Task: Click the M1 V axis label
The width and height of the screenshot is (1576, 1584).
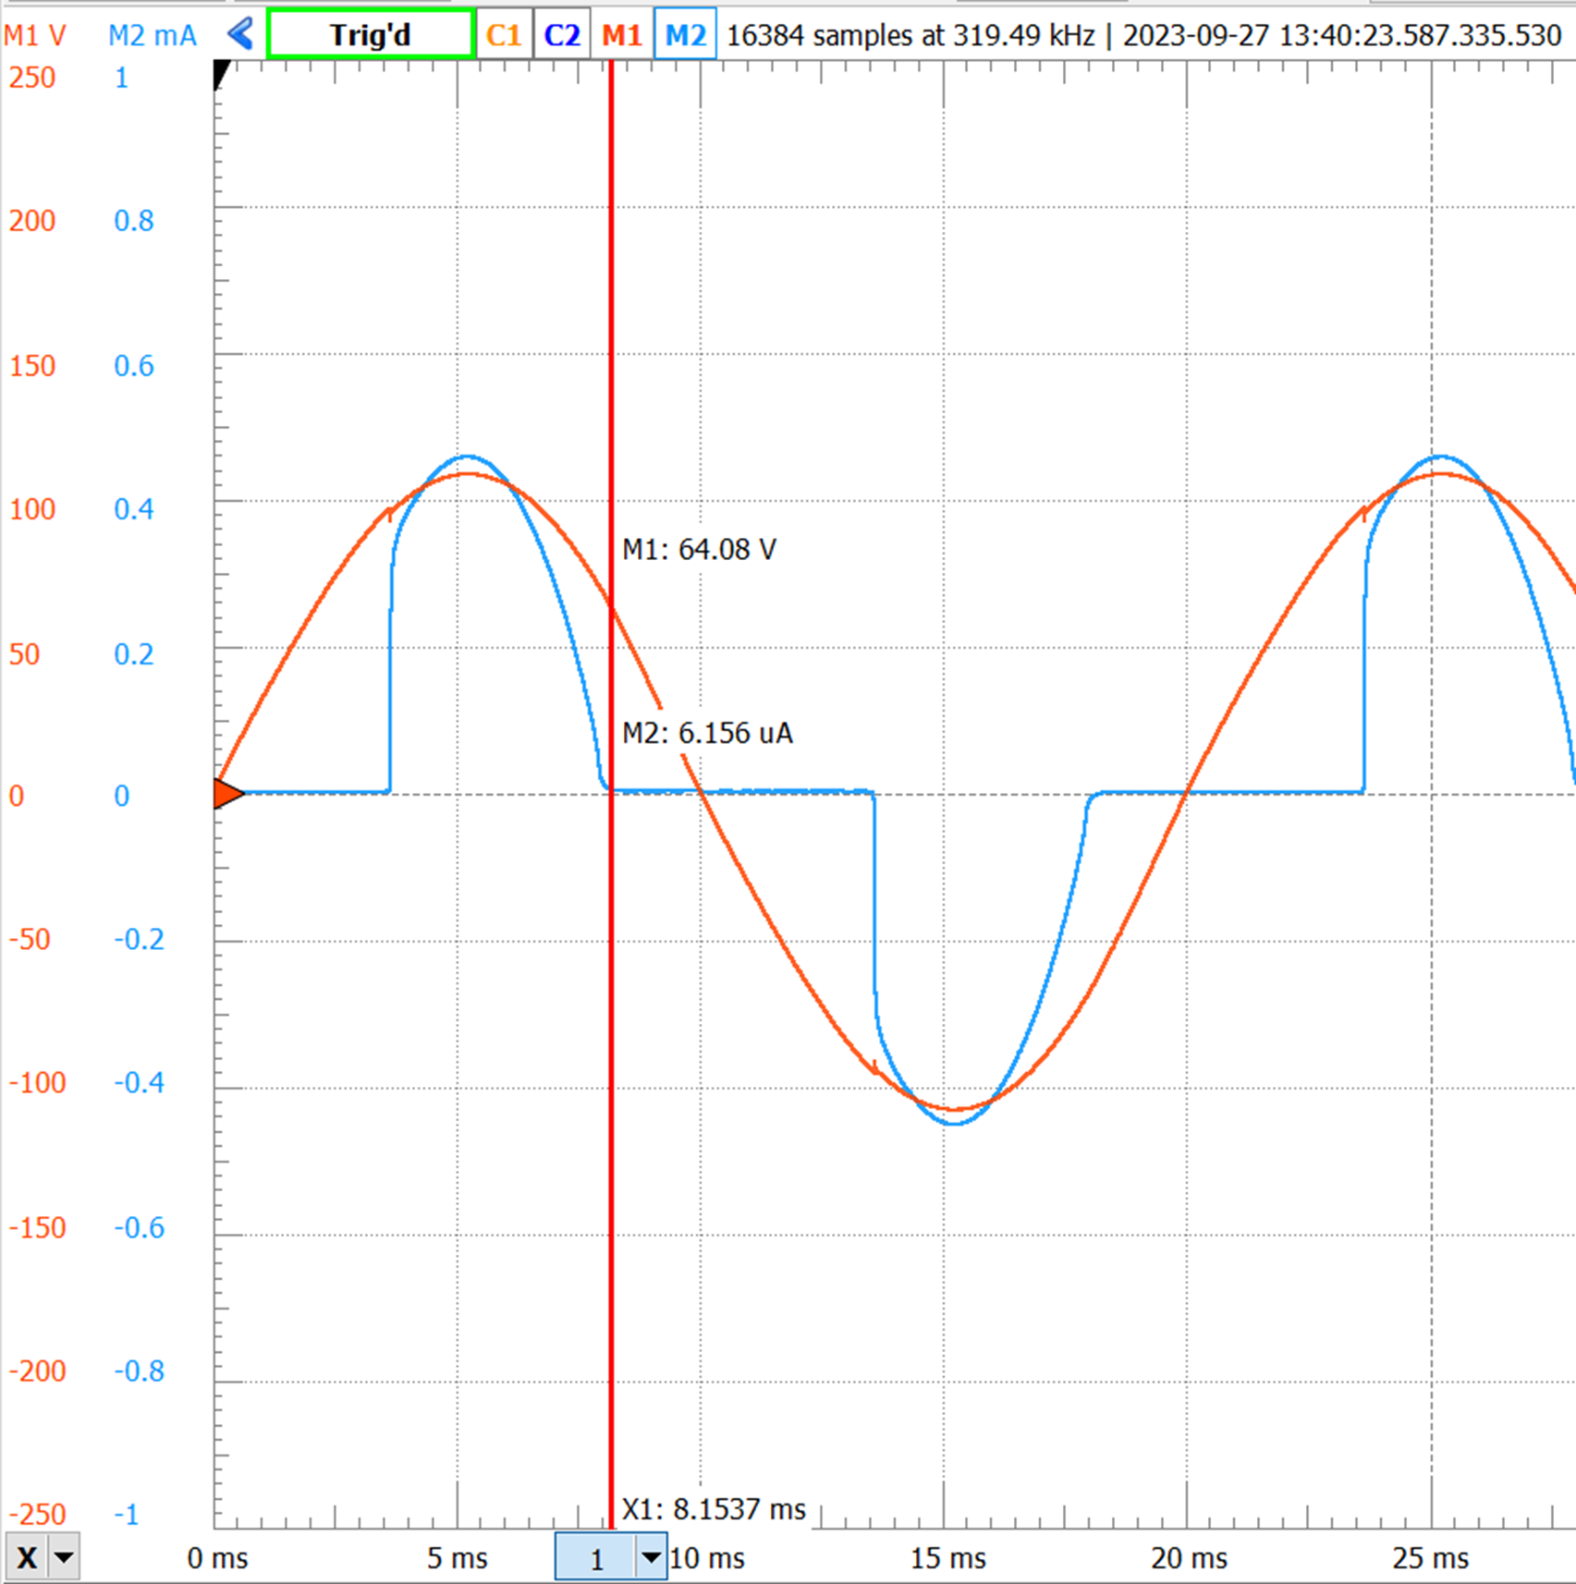Action: (x=36, y=35)
